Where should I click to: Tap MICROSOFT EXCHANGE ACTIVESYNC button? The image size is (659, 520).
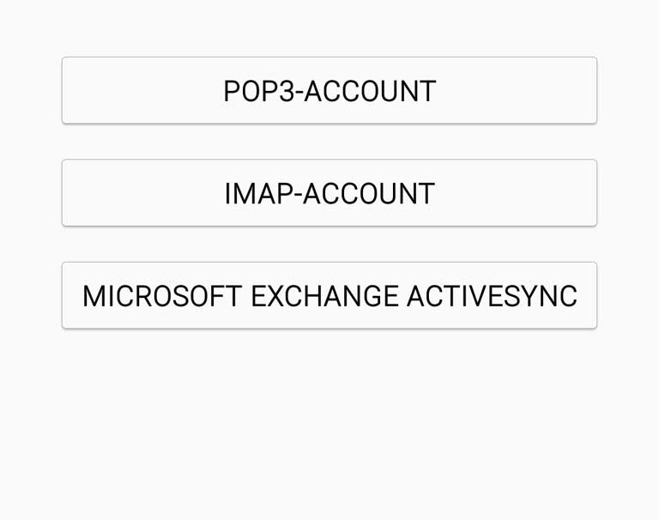(x=329, y=295)
